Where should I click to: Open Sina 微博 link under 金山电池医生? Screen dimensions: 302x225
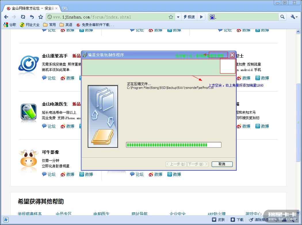(x=67, y=126)
